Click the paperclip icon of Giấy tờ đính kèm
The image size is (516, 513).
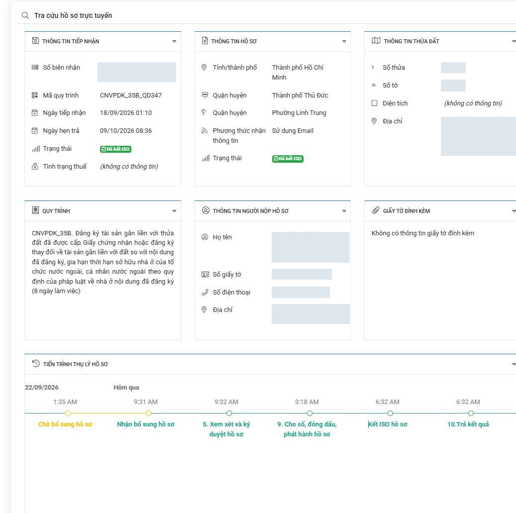pos(376,210)
